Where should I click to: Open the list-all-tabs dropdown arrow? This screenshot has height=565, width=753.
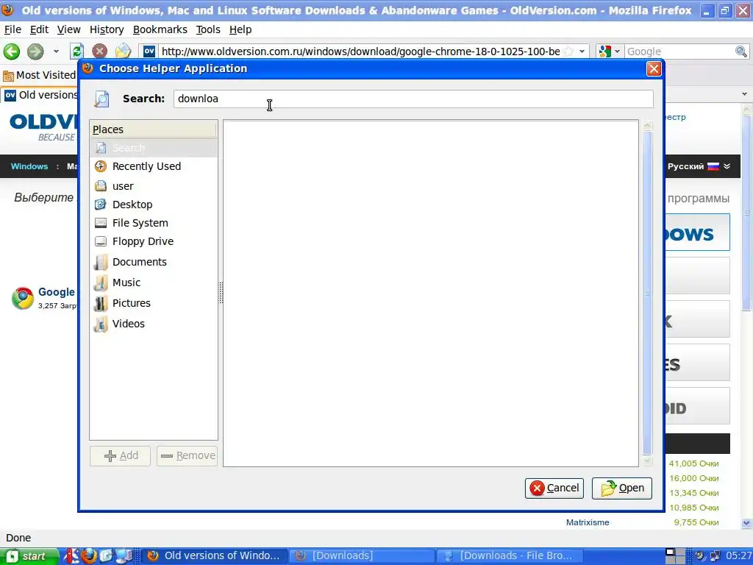tap(744, 94)
